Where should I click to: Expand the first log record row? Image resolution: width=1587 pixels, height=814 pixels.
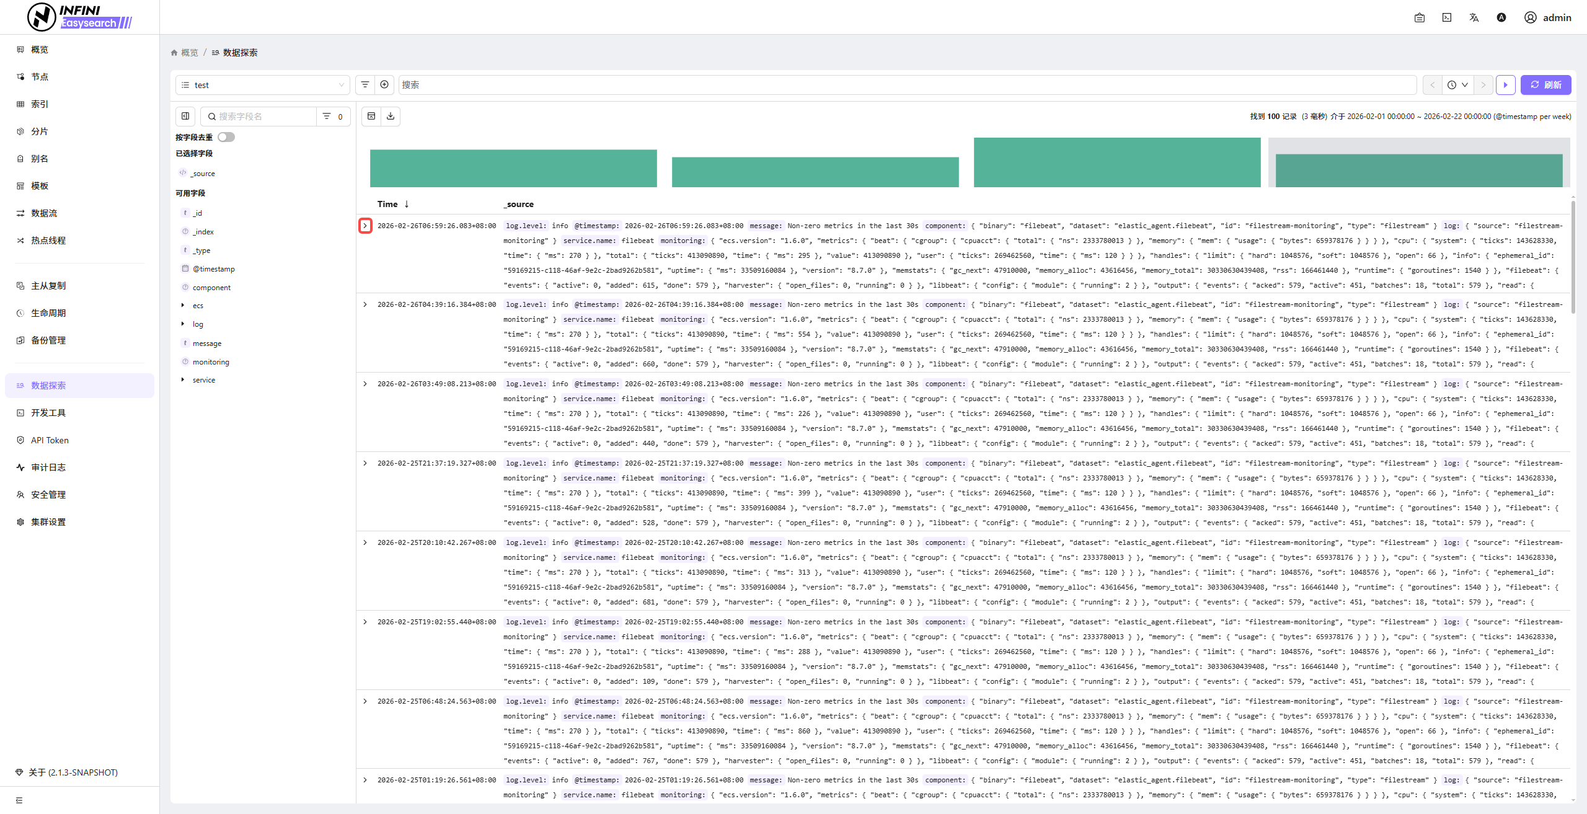(365, 226)
